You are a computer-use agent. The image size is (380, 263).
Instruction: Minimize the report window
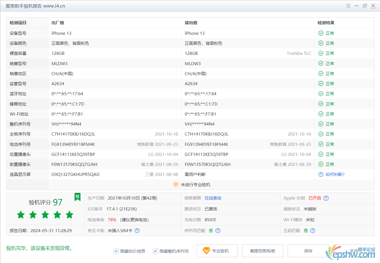click(356, 6)
